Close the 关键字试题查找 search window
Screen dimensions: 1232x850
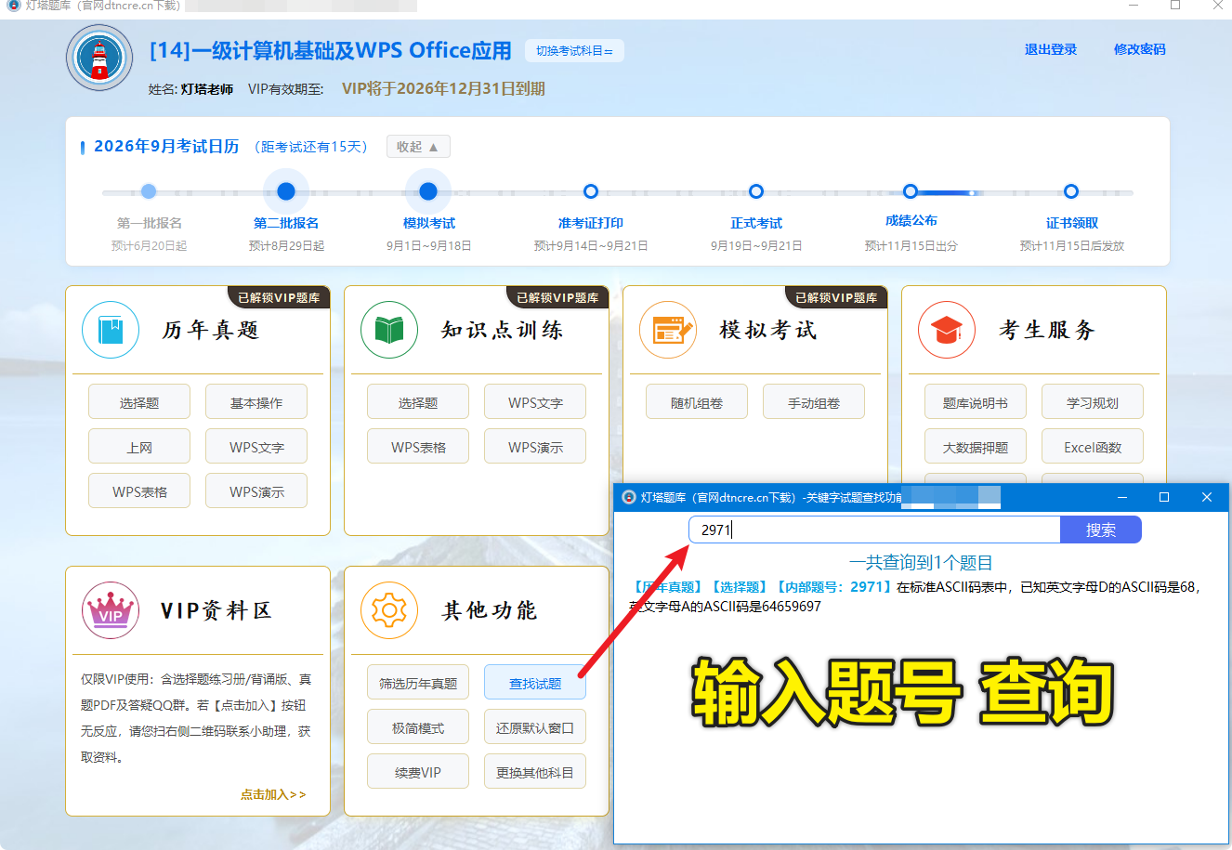pos(1207,497)
